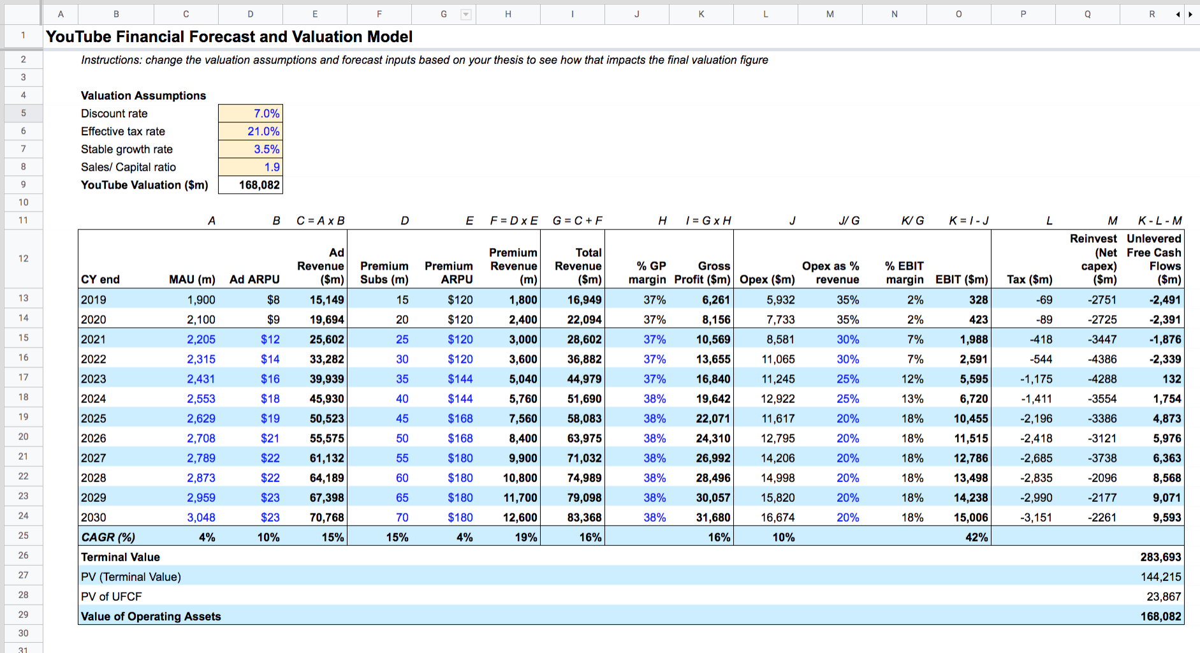Screen dimensions: 1200x653
Task: Select the 2026 free cash flow 5,976
Action: [x=1152, y=438]
